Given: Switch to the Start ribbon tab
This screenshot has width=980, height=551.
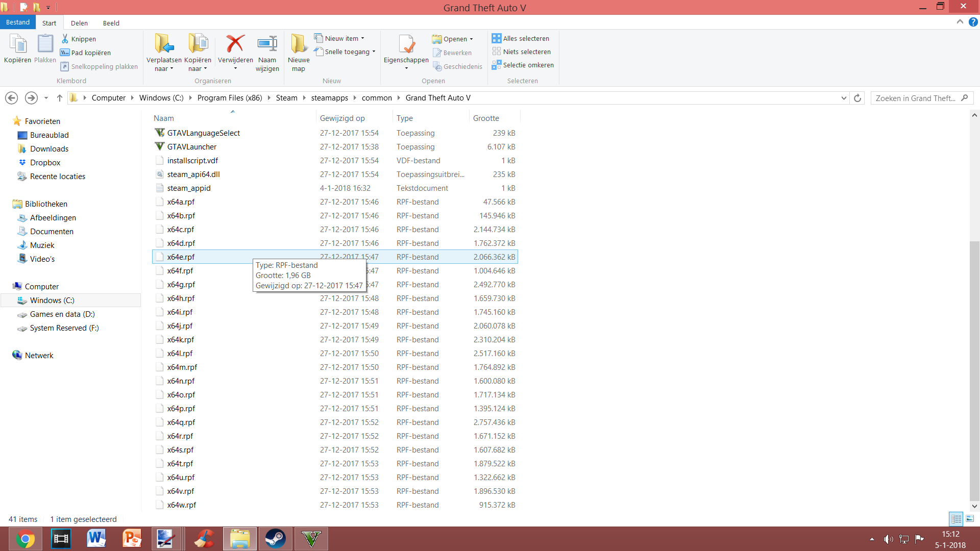Looking at the screenshot, I should click(x=49, y=23).
